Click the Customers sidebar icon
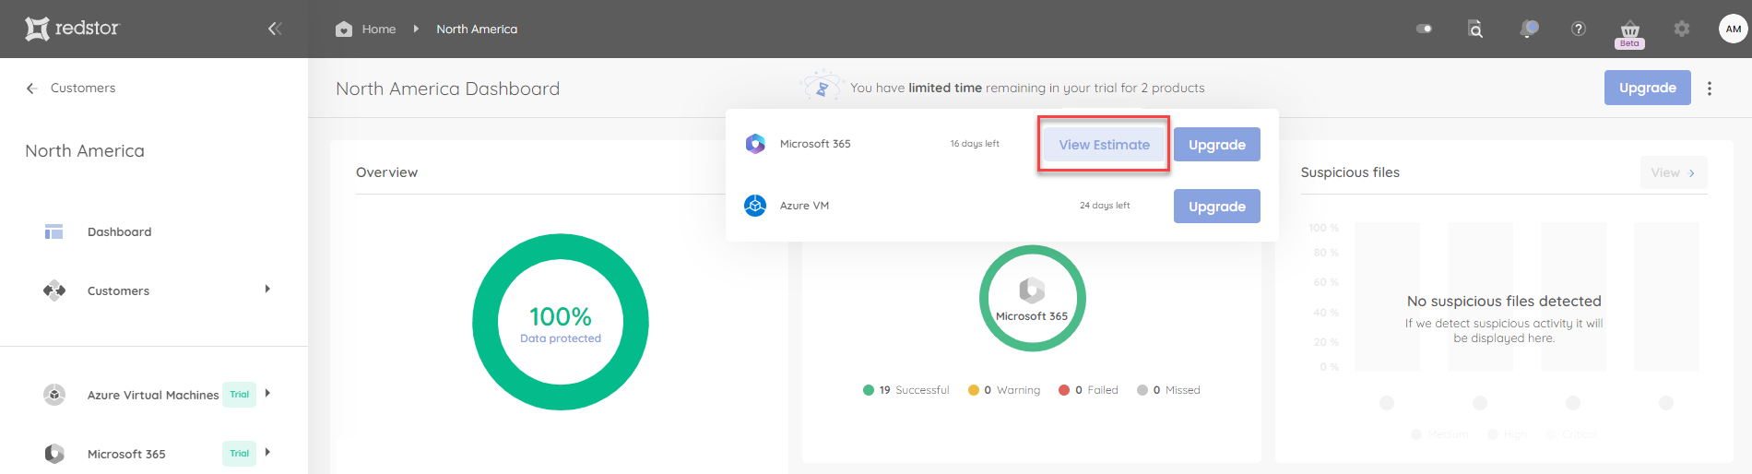The image size is (1752, 474). 54,290
